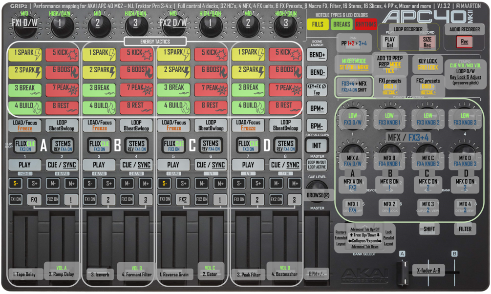The image size is (491, 294).
Task: Tap the 5 KICK pad on deck D
Action: click(285, 54)
